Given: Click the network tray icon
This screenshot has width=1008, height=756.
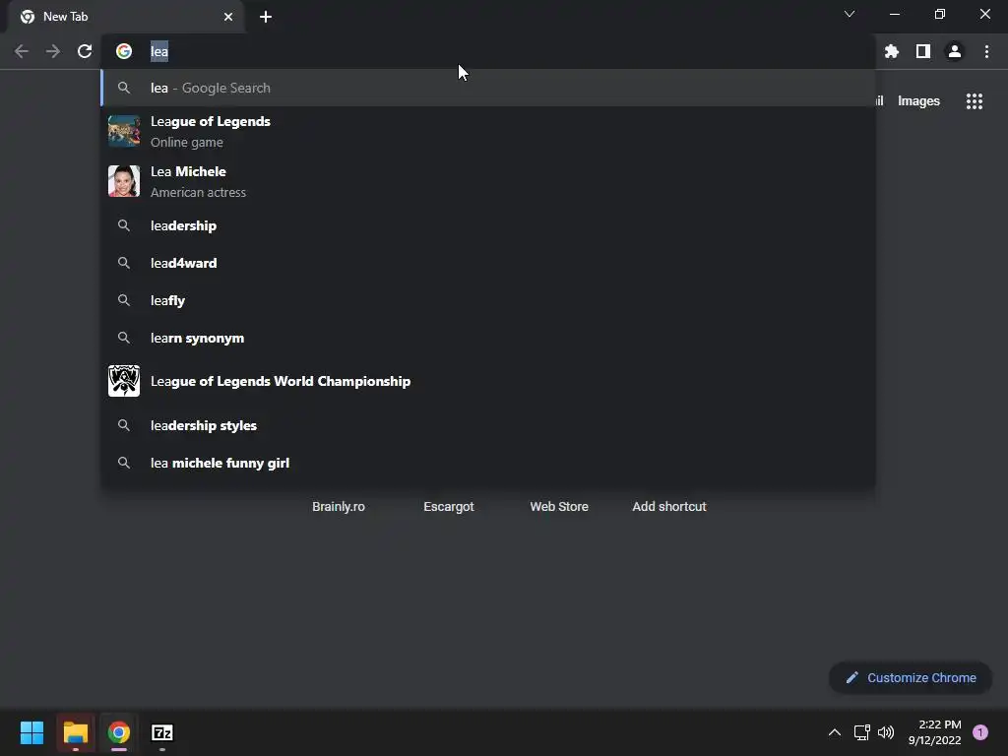Looking at the screenshot, I should point(861,732).
